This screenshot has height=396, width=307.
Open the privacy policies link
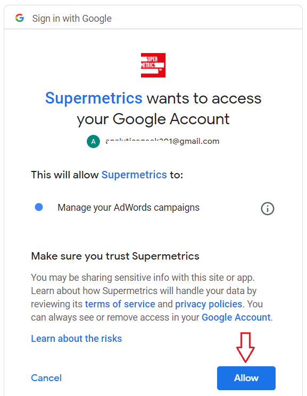pyautogui.click(x=209, y=304)
